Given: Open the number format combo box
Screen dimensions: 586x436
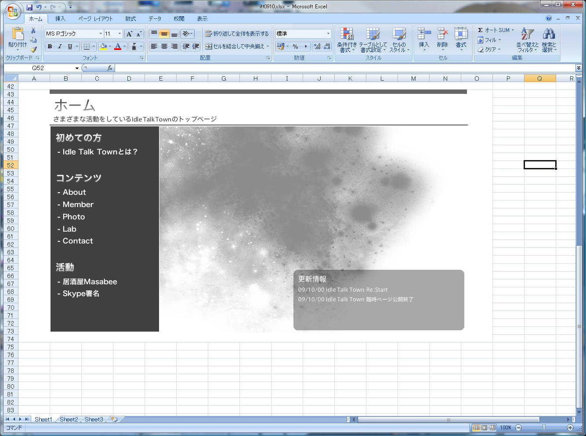Looking at the screenshot, I should tap(303, 34).
